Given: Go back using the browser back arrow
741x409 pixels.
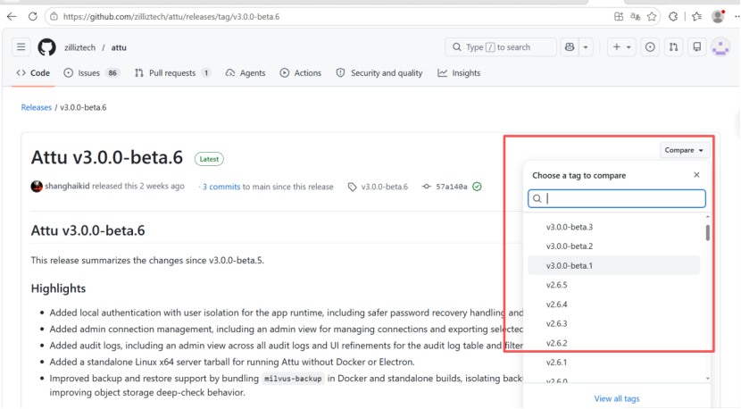Looking at the screenshot, I should point(12,17).
